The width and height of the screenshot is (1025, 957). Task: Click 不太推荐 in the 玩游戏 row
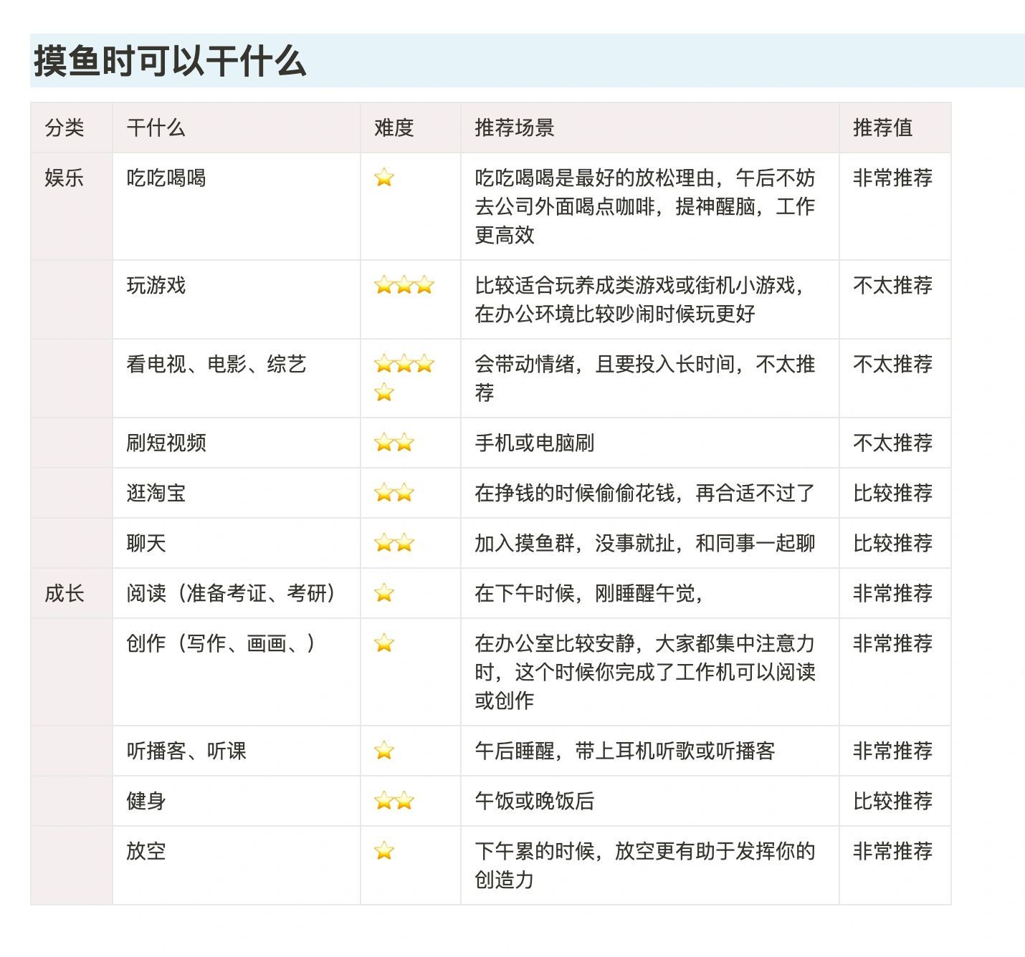click(893, 285)
